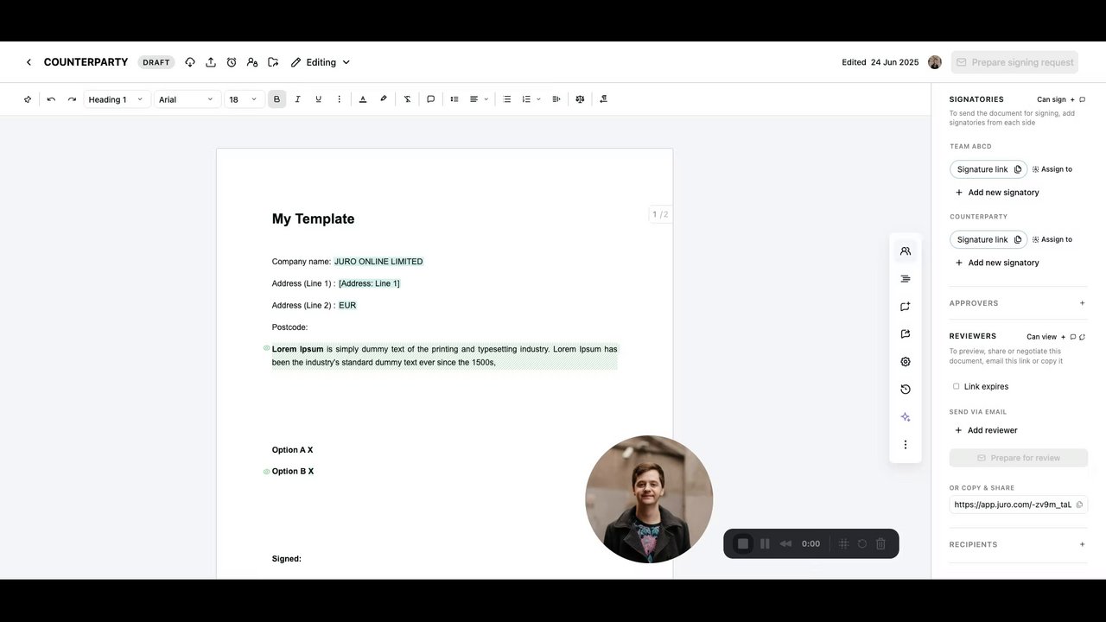Click the pin icon in formatting toolbar
The image size is (1106, 622).
pos(28,99)
